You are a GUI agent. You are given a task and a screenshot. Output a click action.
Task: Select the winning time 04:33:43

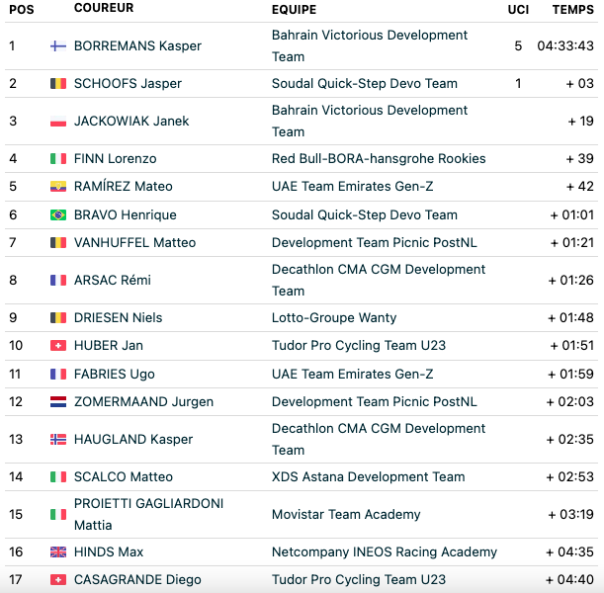565,46
